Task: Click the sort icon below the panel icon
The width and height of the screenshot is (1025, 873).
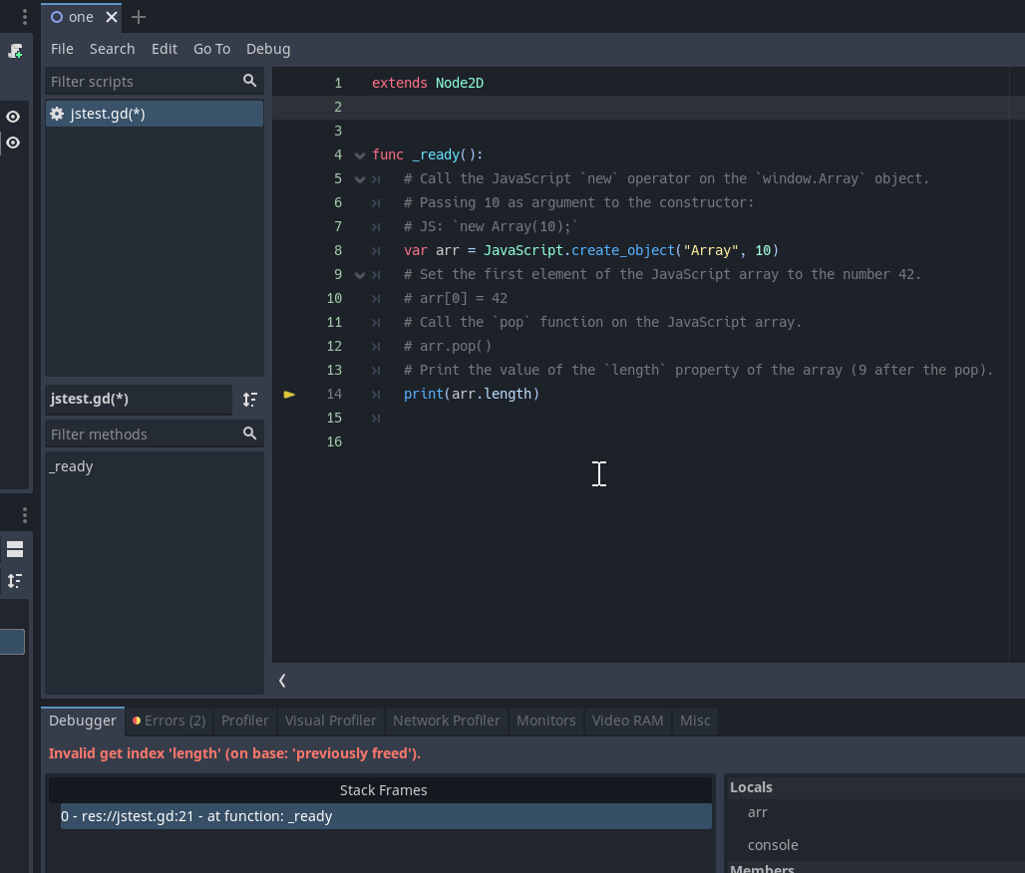Action: 14,580
